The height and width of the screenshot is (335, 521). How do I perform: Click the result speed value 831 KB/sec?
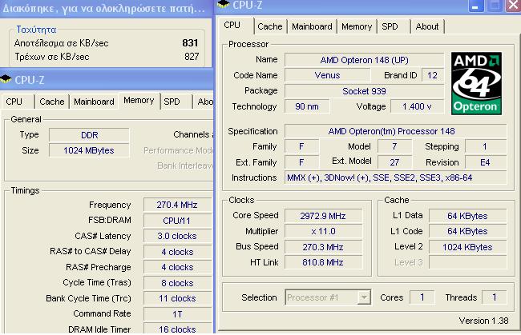coord(190,42)
